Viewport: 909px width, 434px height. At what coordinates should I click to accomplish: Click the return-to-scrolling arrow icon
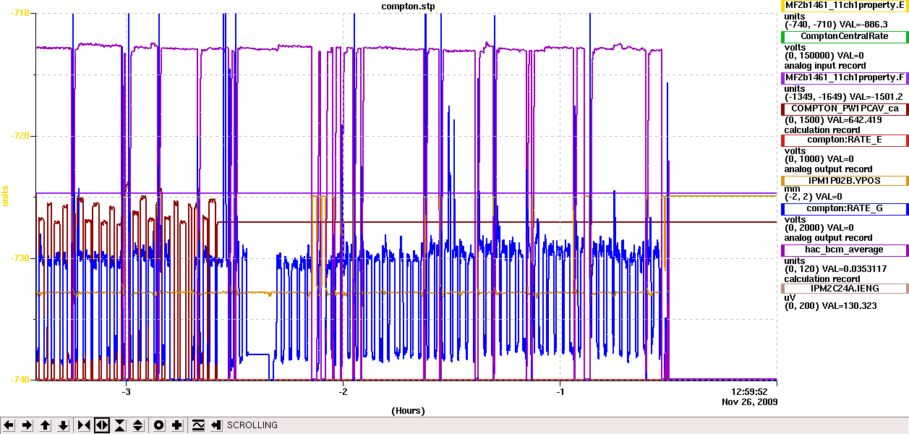click(x=215, y=425)
